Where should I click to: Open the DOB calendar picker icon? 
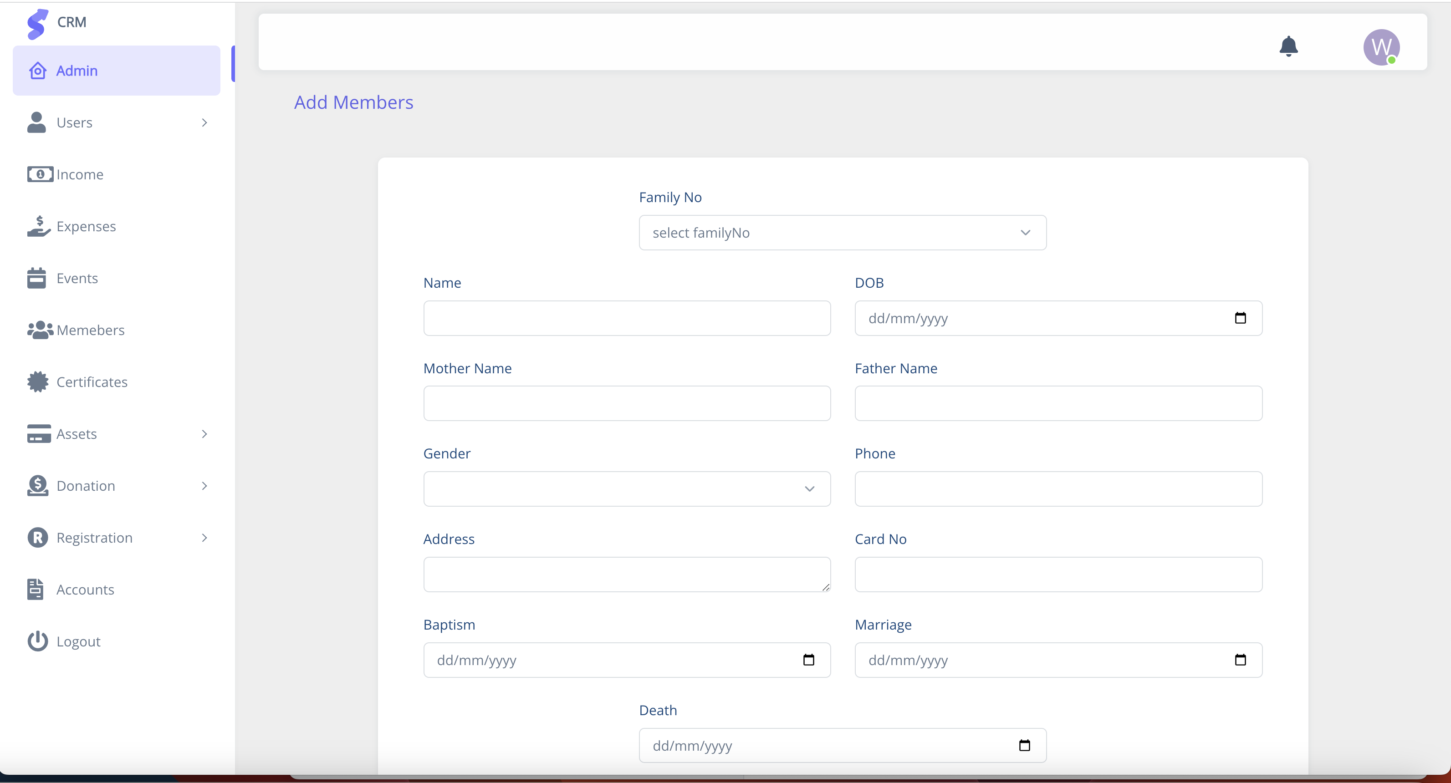coord(1240,318)
